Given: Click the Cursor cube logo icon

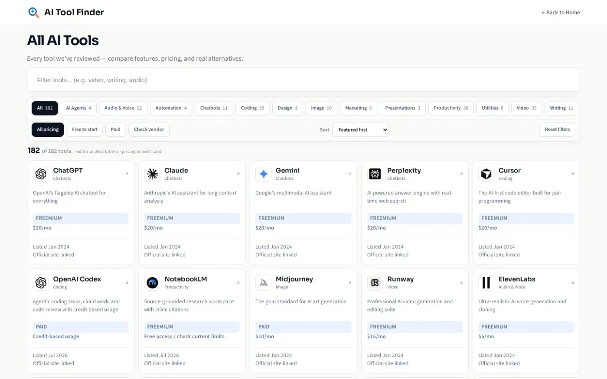Looking at the screenshot, I should coord(486,174).
